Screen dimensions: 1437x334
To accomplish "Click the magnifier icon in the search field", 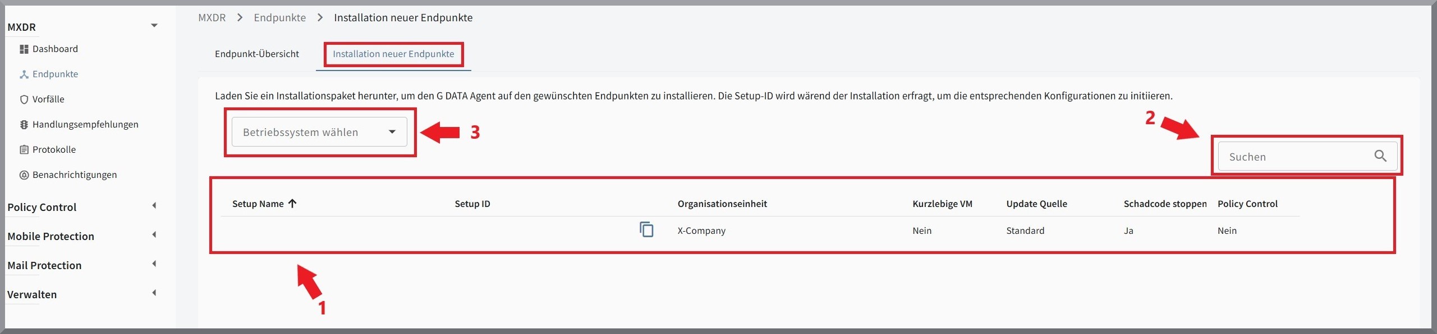I will [x=1381, y=156].
